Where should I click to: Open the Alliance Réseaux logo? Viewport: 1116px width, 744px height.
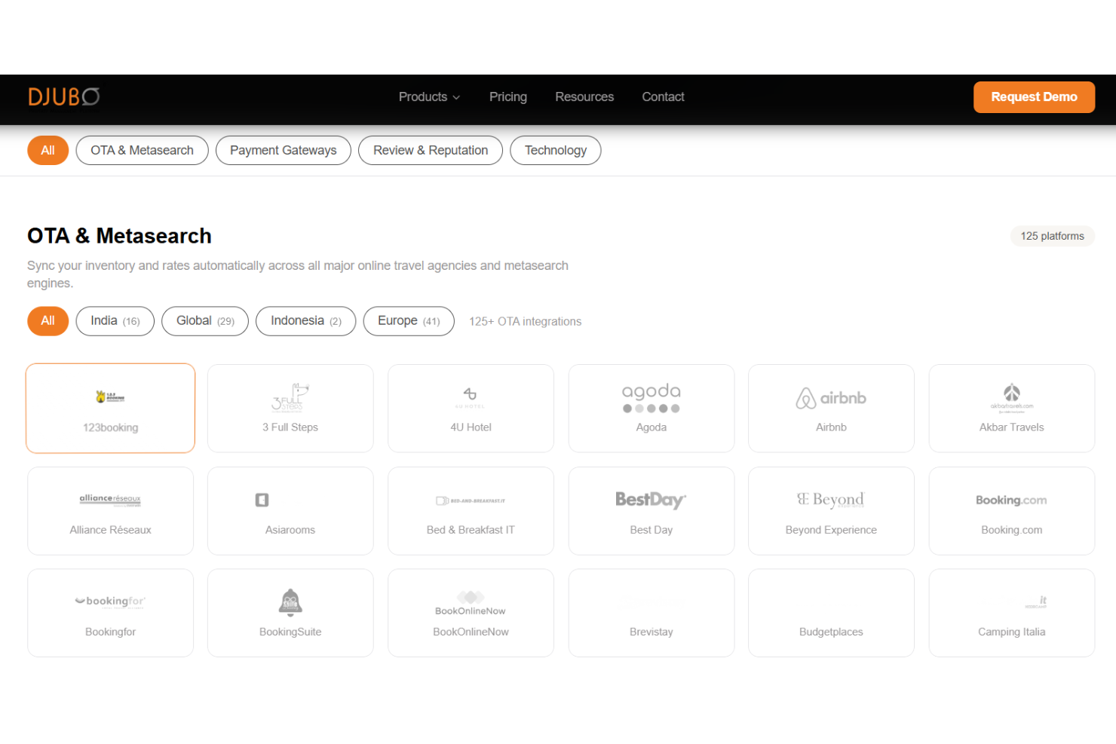(x=110, y=500)
